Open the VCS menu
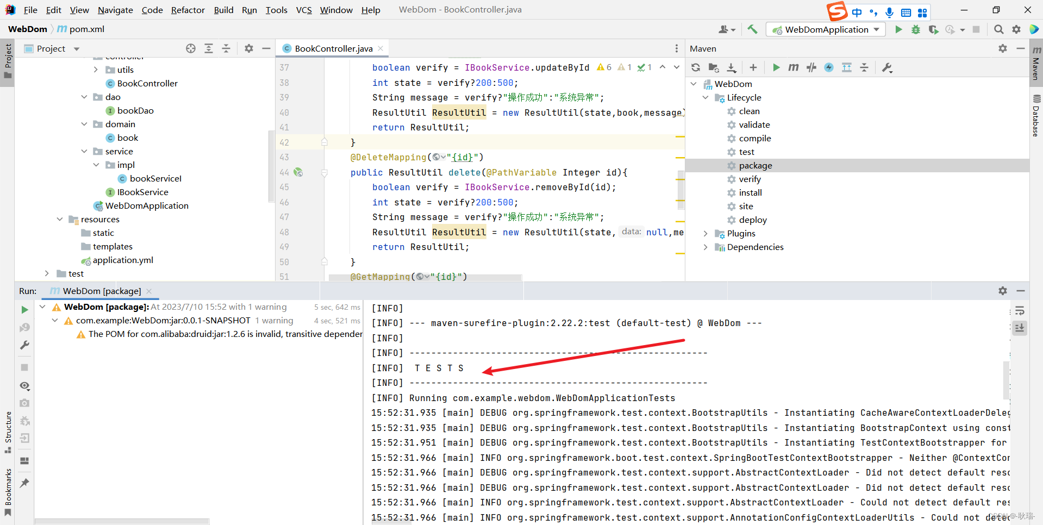Viewport: 1043px width, 525px height. [x=304, y=10]
